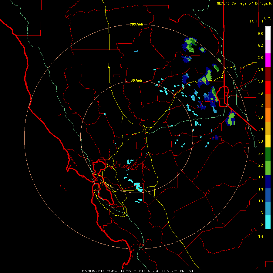Click the "50 NMI" range ring label

click(x=136, y=80)
